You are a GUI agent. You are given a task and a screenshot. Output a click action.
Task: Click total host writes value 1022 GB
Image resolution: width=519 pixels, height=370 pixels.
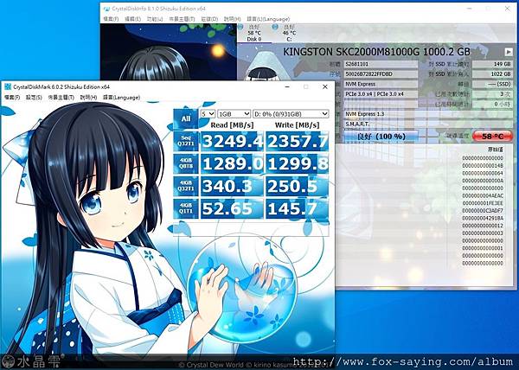[x=492, y=73]
